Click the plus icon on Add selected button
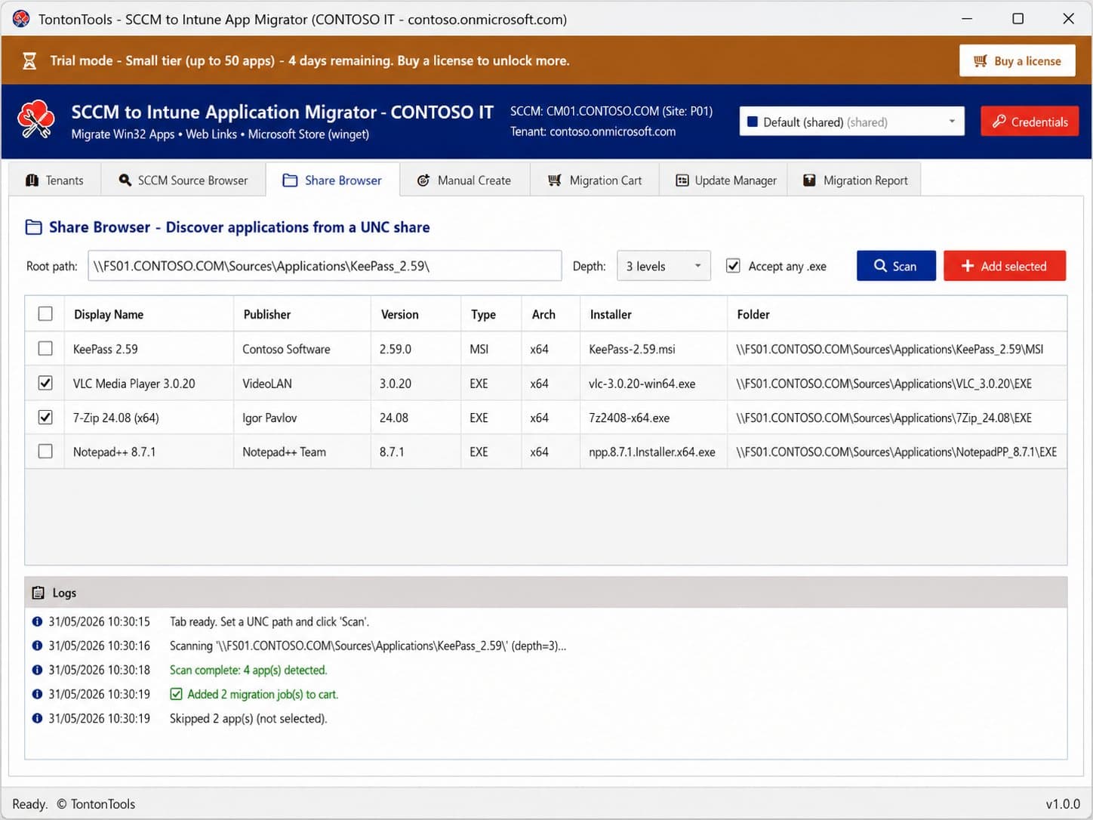1093x820 pixels. coord(968,266)
